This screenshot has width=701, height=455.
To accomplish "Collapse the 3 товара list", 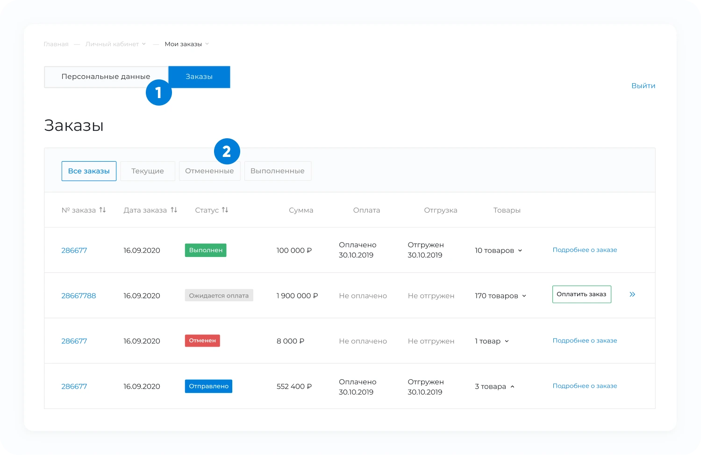I will coord(512,387).
